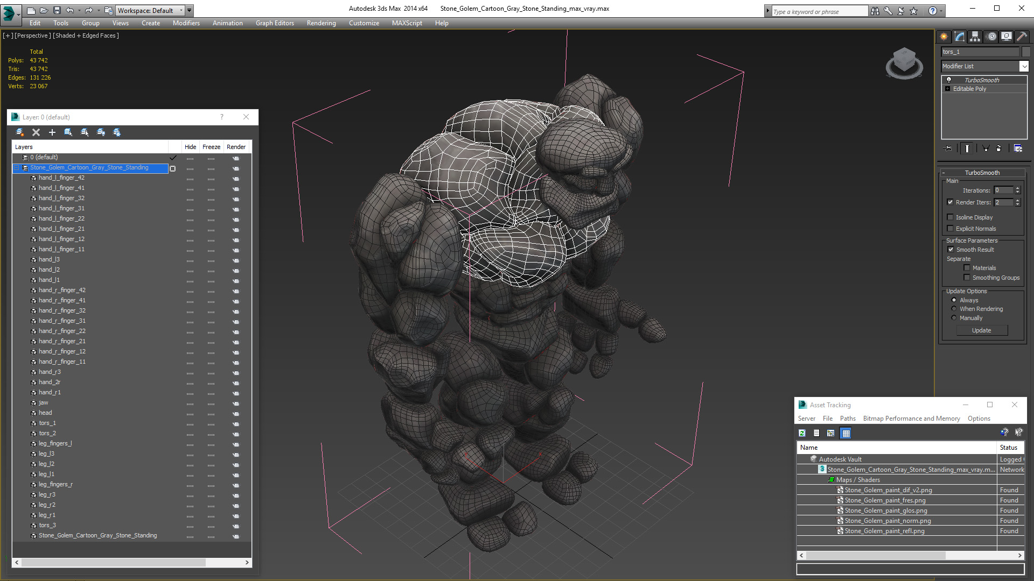Click Delete layer X icon in layer toolbar
The height and width of the screenshot is (581, 1034).
(36, 132)
